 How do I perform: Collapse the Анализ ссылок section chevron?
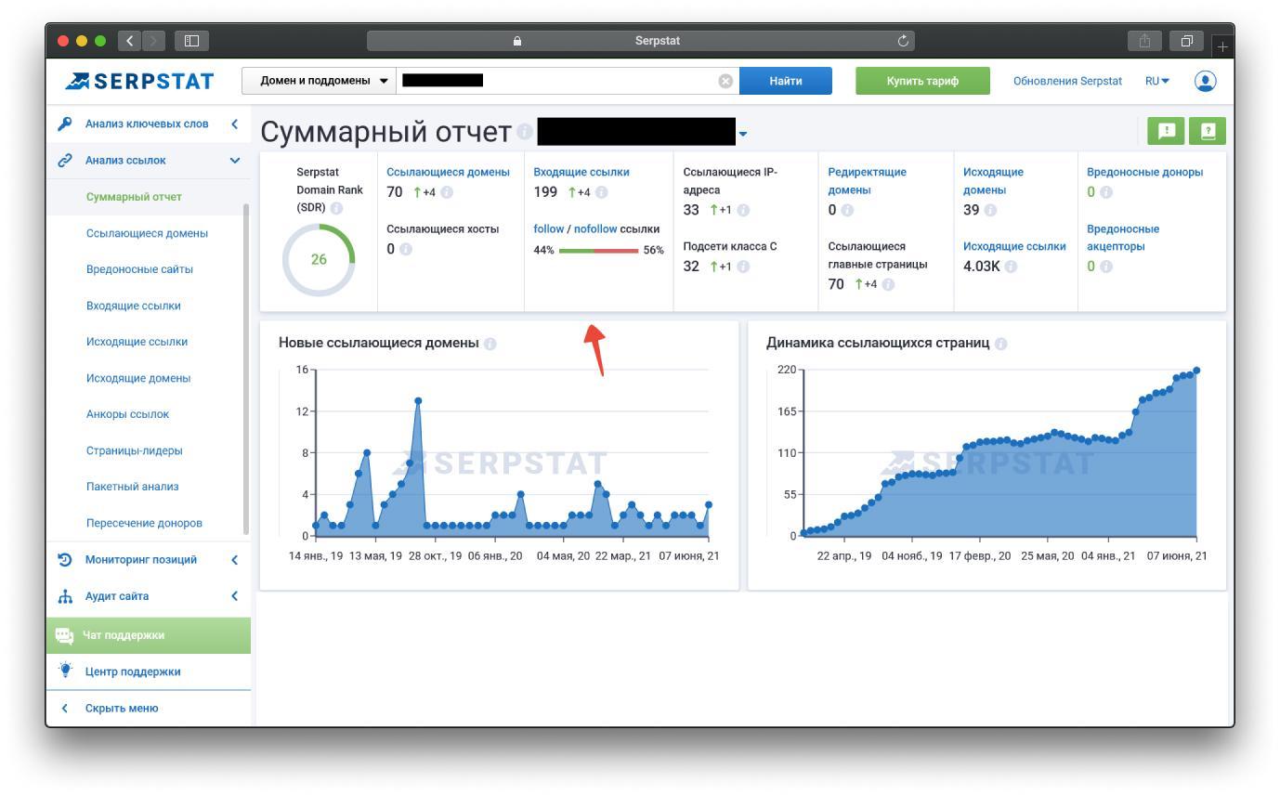click(x=234, y=160)
